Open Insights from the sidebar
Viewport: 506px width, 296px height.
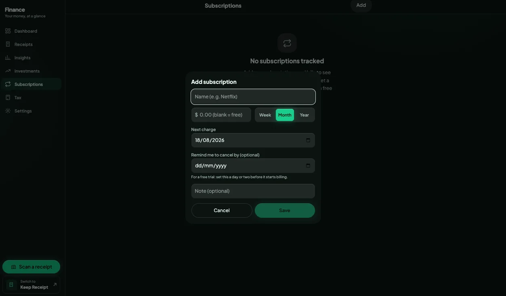click(31, 58)
